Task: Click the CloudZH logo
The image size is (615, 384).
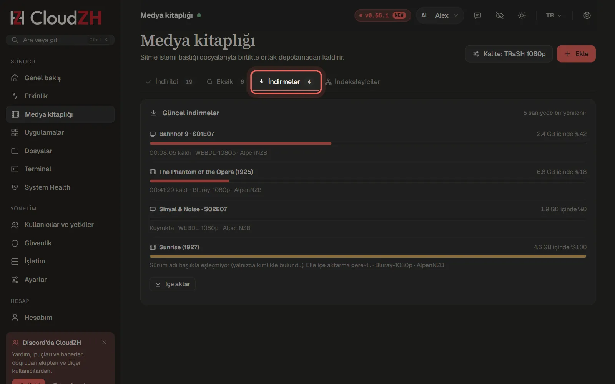Action: 56,18
